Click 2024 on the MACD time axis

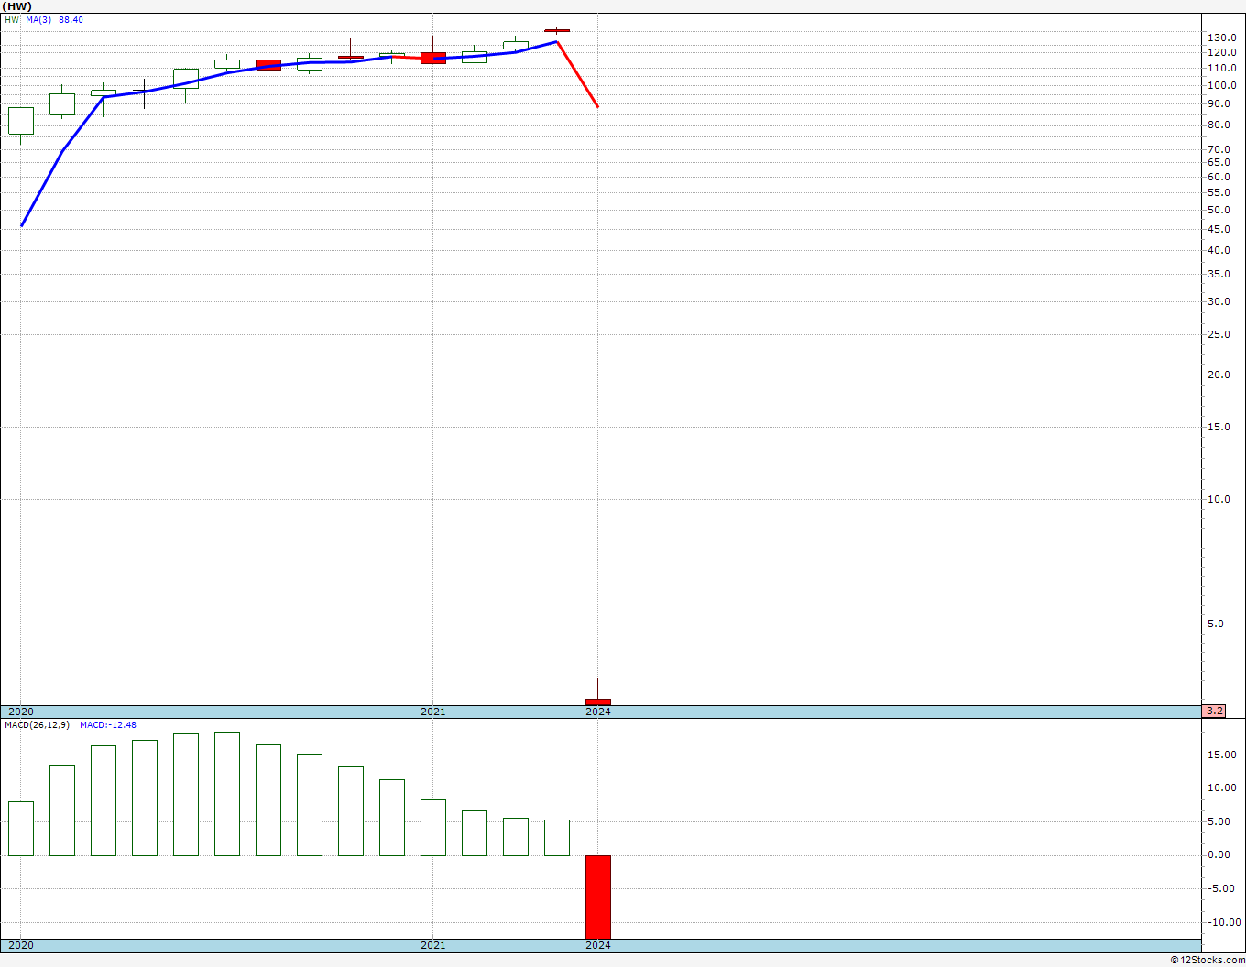click(598, 945)
